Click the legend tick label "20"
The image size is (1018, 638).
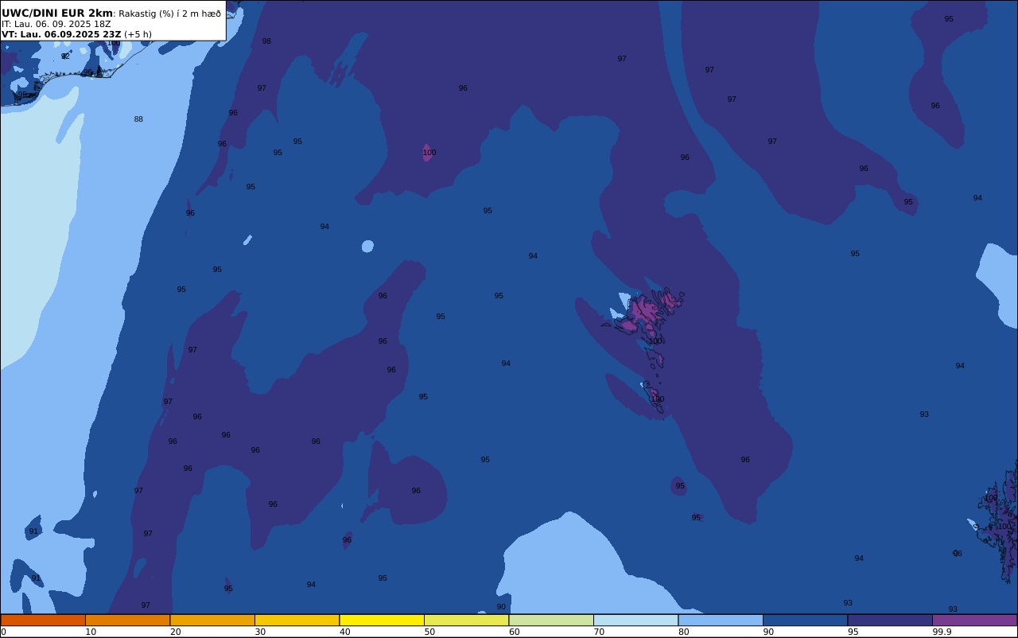tap(175, 632)
